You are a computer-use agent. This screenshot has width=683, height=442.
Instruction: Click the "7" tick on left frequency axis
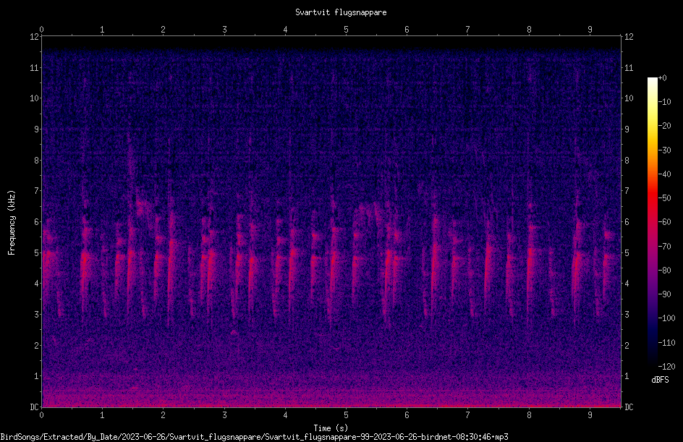[x=36, y=191]
